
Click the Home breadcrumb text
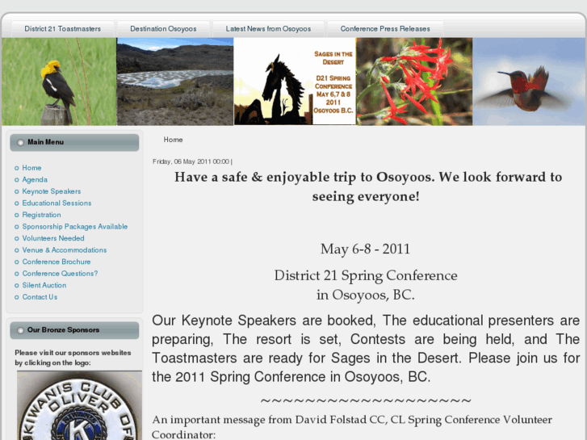click(173, 140)
